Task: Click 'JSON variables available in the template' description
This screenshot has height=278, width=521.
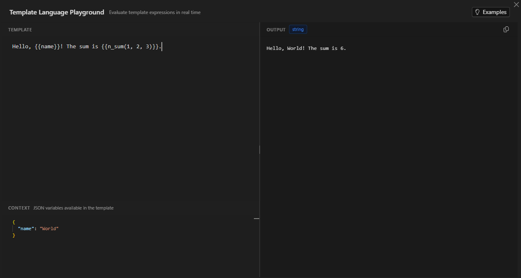Action: coord(73,208)
